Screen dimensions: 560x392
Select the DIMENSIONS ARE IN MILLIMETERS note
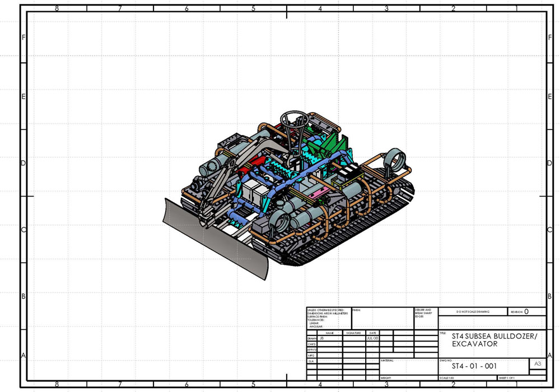pyautogui.click(x=328, y=314)
